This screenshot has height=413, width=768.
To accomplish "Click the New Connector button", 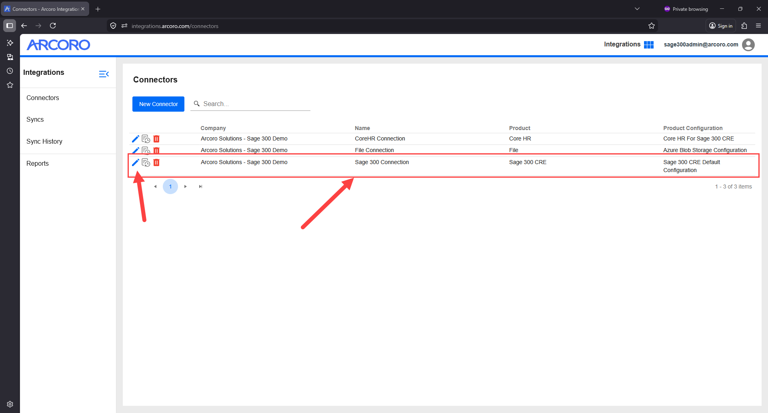I will click(x=158, y=104).
